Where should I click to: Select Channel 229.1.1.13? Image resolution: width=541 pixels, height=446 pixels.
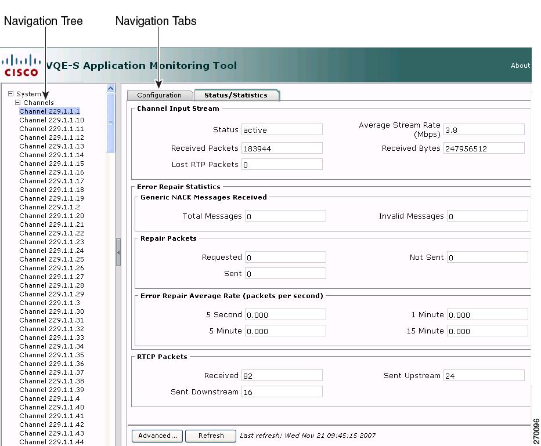(52, 146)
